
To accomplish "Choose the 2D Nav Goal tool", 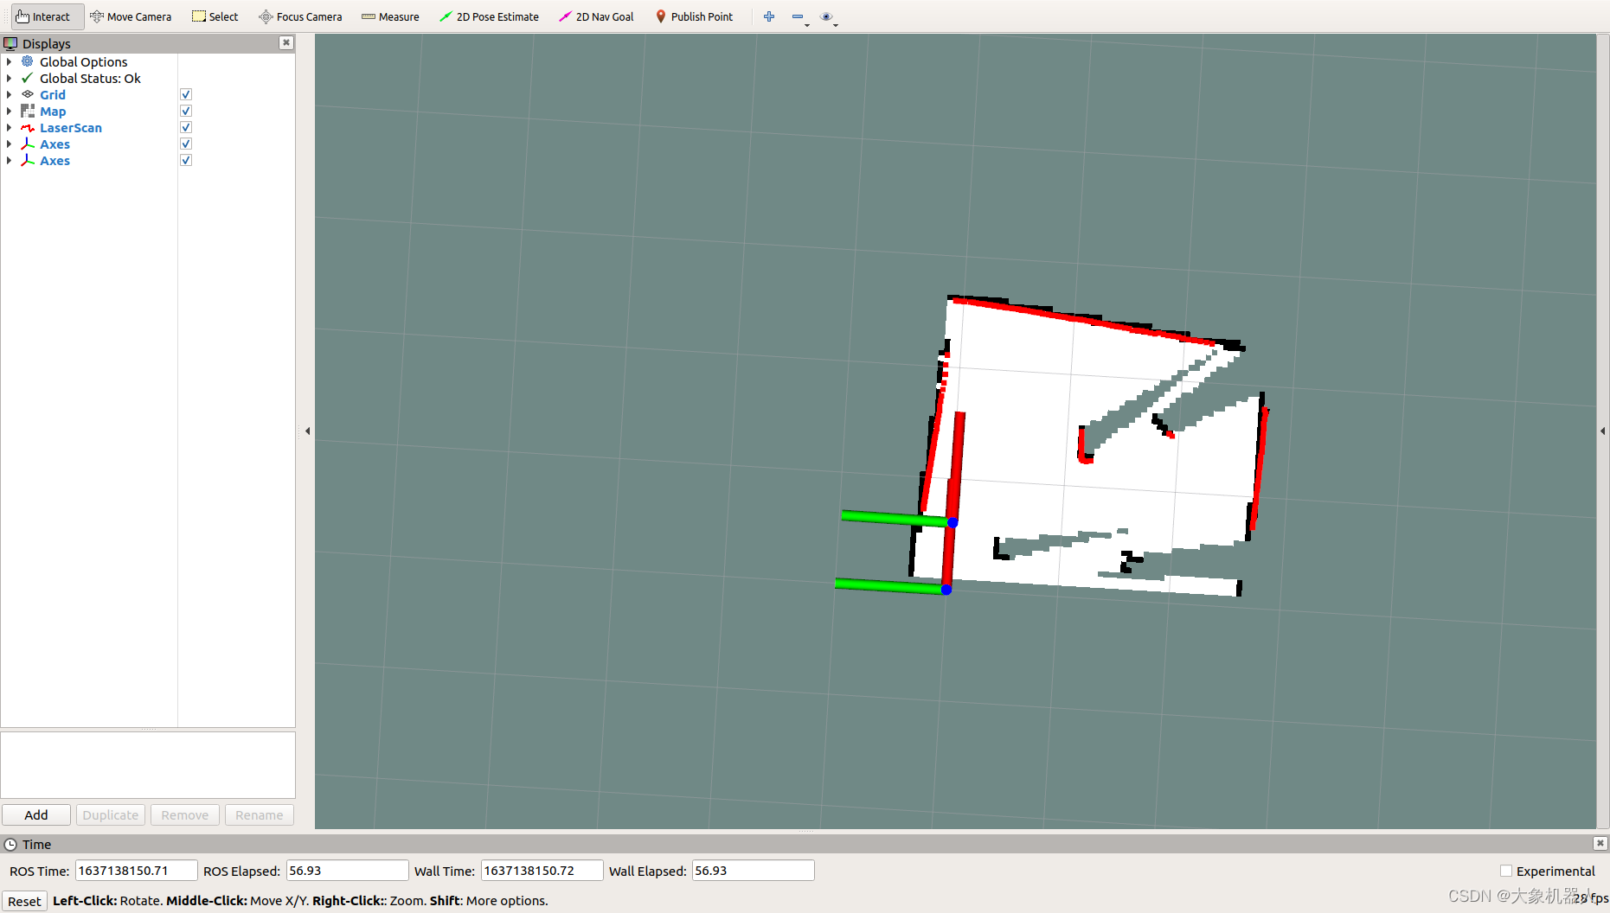I will click(x=596, y=16).
